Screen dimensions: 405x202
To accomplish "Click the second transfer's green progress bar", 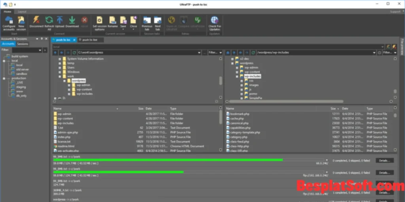I will (118, 172).
